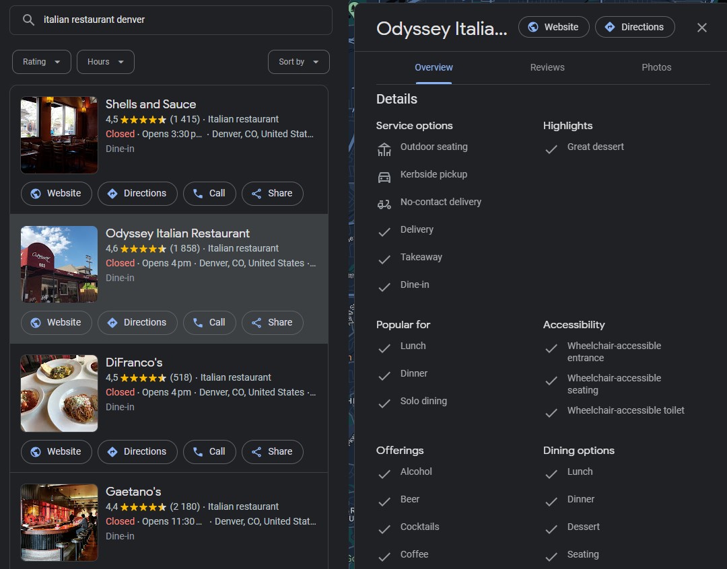Click the phone icon in Odyssey list card
The image size is (727, 569).
click(198, 322)
